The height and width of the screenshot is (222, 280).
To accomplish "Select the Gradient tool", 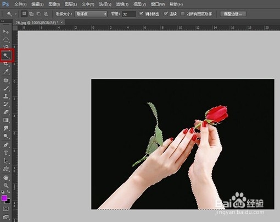I will point(6,120).
